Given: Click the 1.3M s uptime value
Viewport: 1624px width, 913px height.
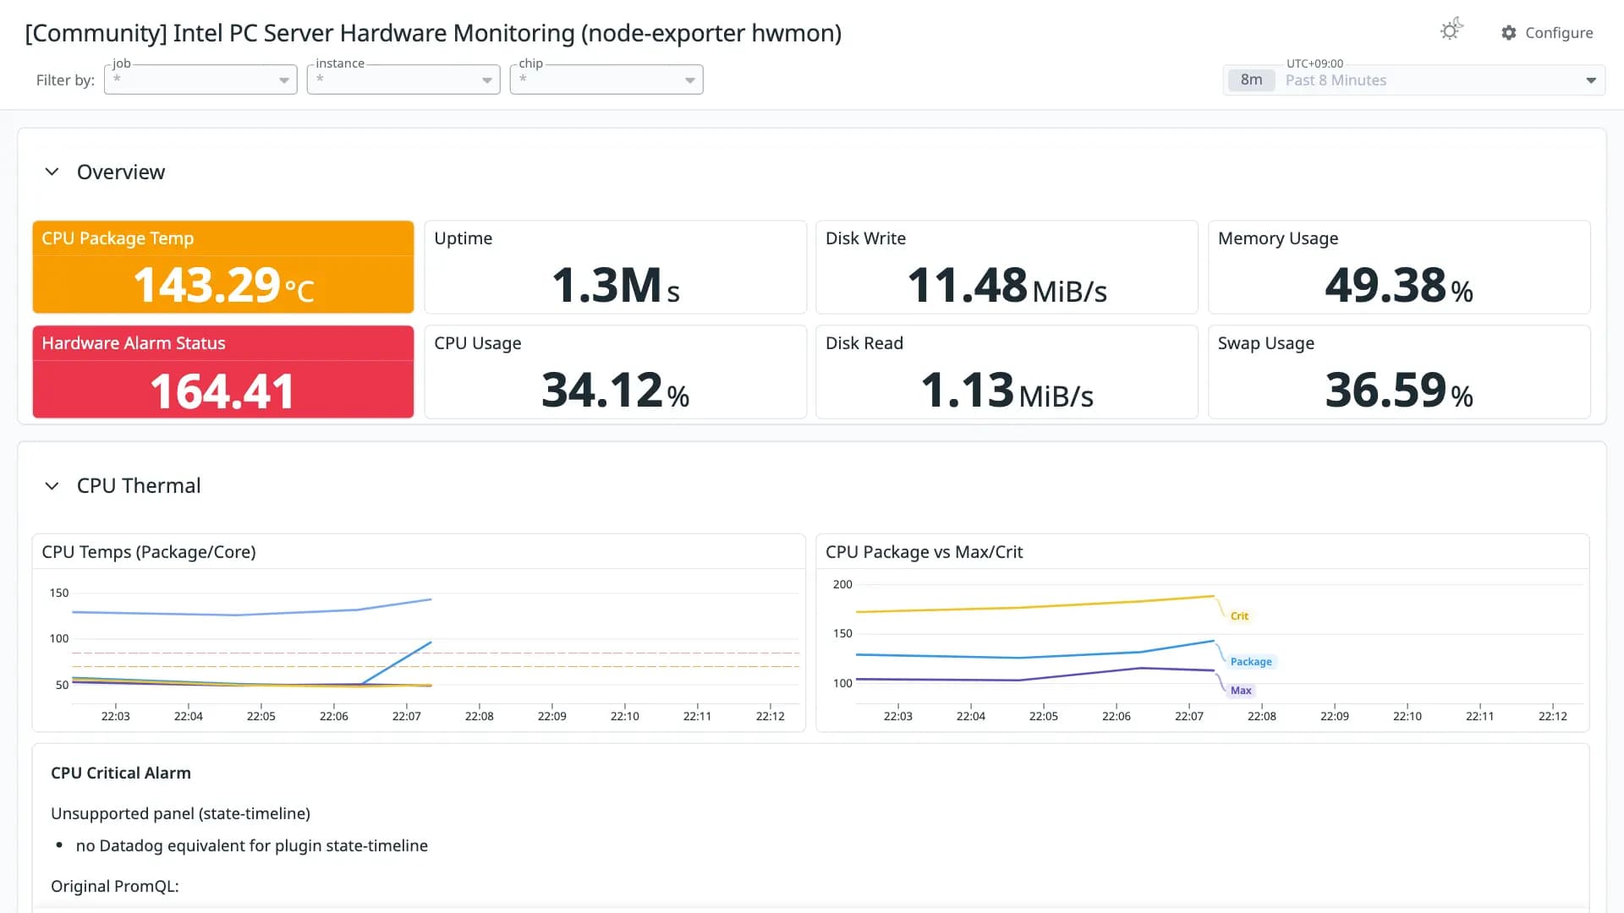Looking at the screenshot, I should pyautogui.click(x=616, y=286).
